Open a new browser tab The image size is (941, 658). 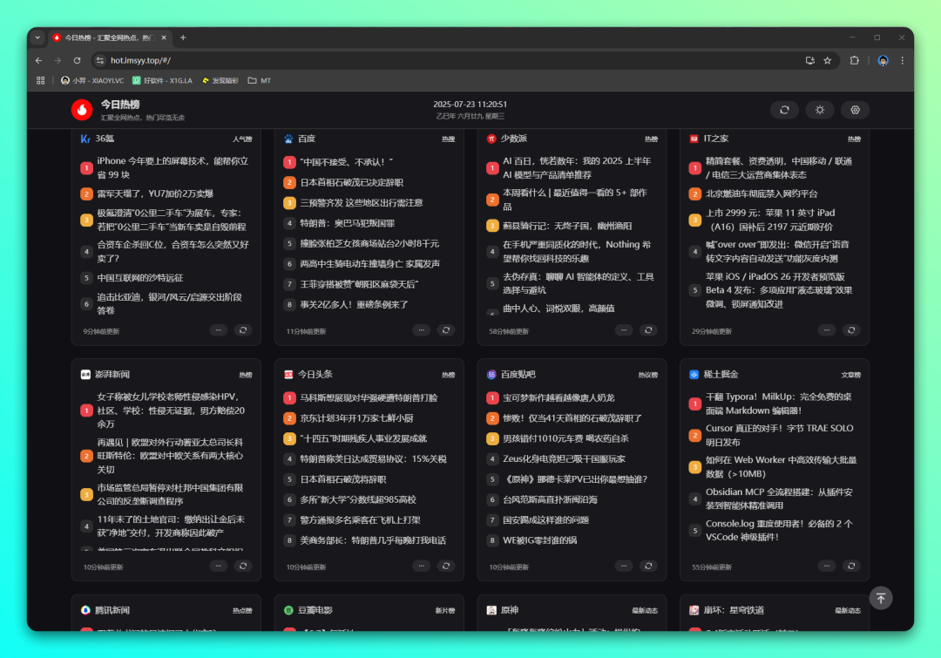pos(183,37)
